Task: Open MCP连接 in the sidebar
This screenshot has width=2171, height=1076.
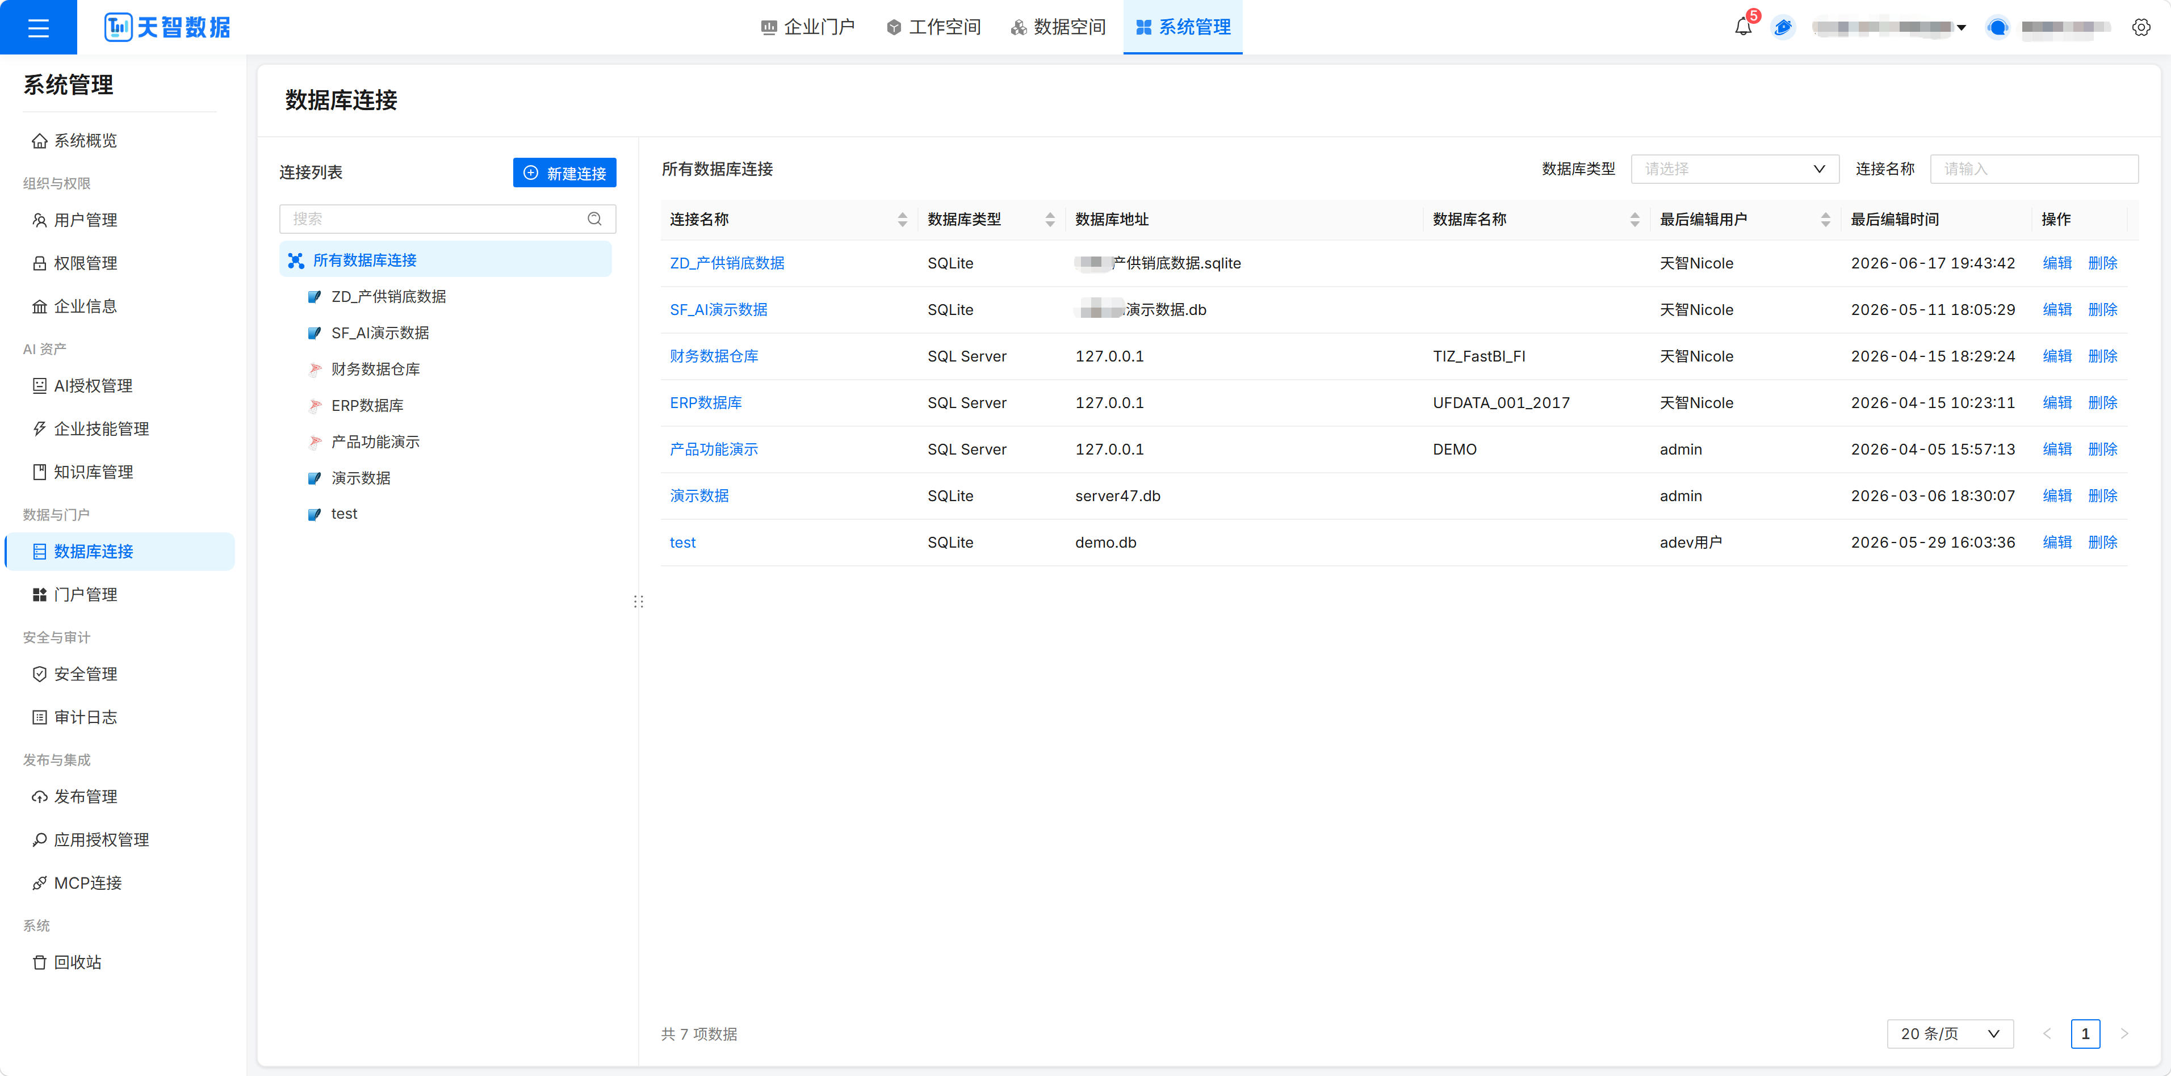Action: [87, 883]
